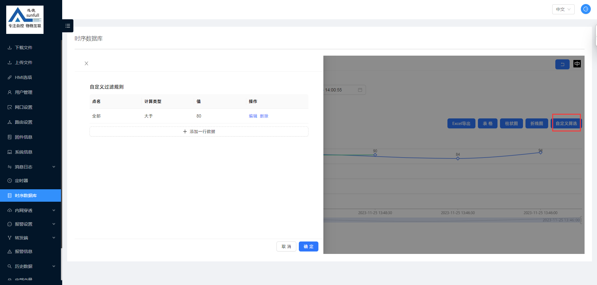Open the HMI选项 menu item

23,77
